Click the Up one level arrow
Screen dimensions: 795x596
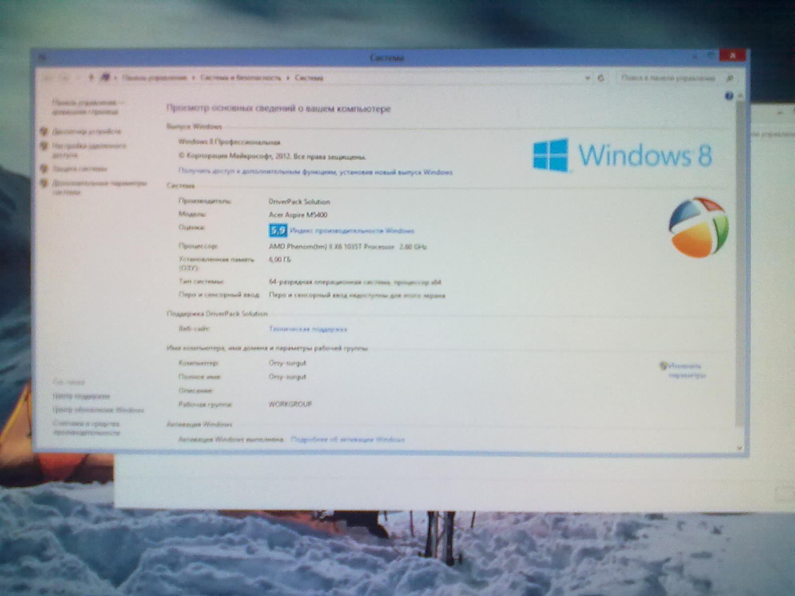91,78
